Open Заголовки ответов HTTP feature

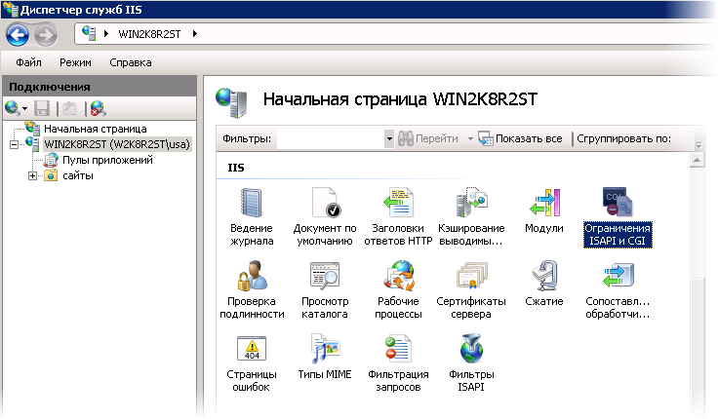coord(398,217)
